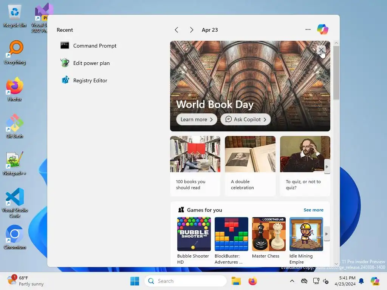
Task: Open BlockBuster: Adventures game tile
Action: tap(231, 241)
